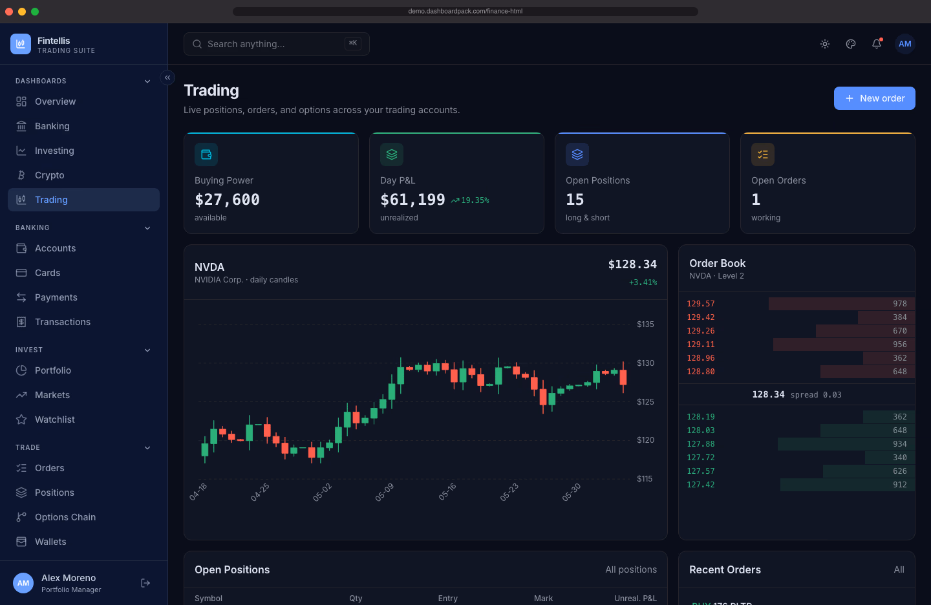Screen dimensions: 931x605
Task: Open the All positions link
Action: tap(631, 569)
